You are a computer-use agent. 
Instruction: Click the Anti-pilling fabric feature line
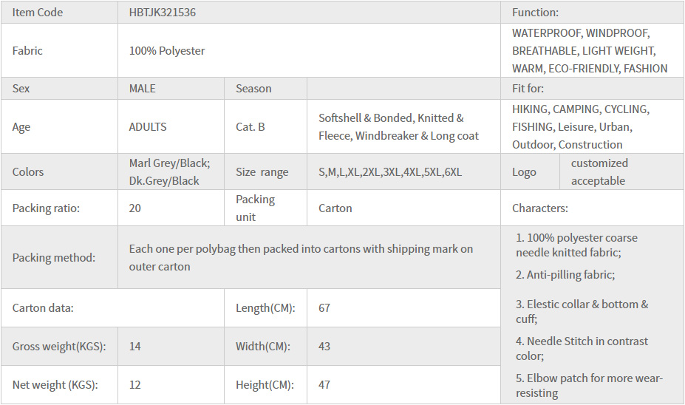coord(565,275)
